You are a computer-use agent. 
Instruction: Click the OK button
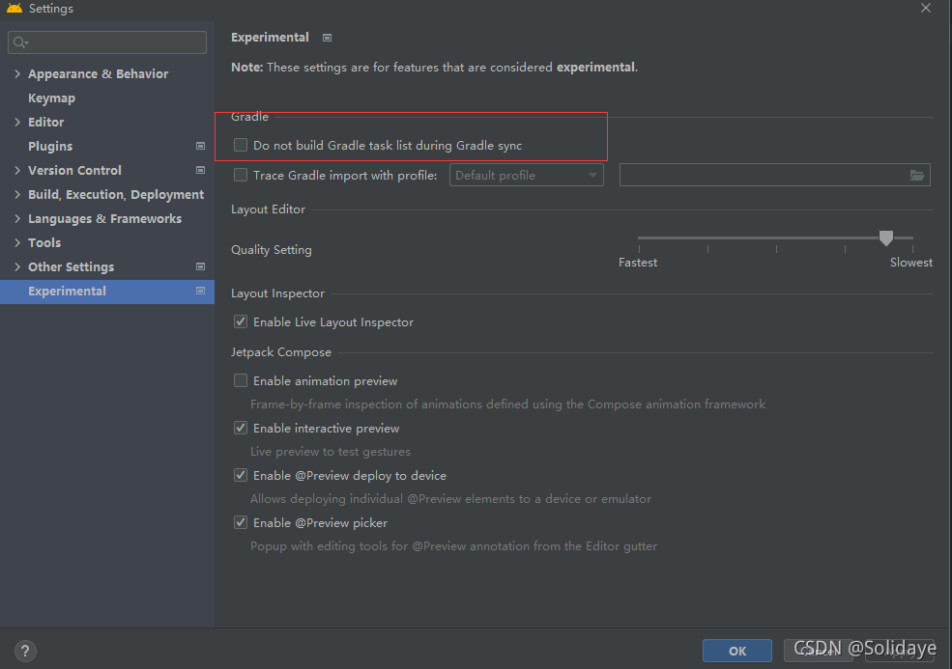pos(737,651)
